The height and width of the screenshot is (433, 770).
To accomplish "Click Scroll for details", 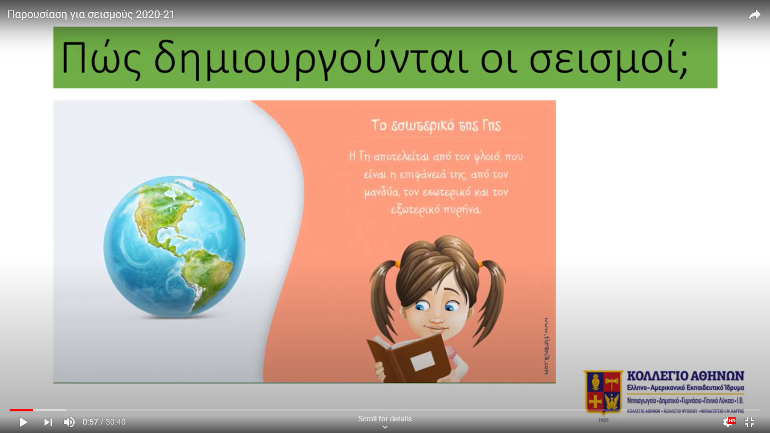I will pos(385,419).
